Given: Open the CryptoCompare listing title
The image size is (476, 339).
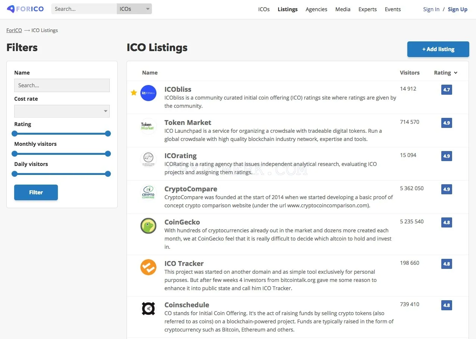Looking at the screenshot, I should [x=191, y=189].
